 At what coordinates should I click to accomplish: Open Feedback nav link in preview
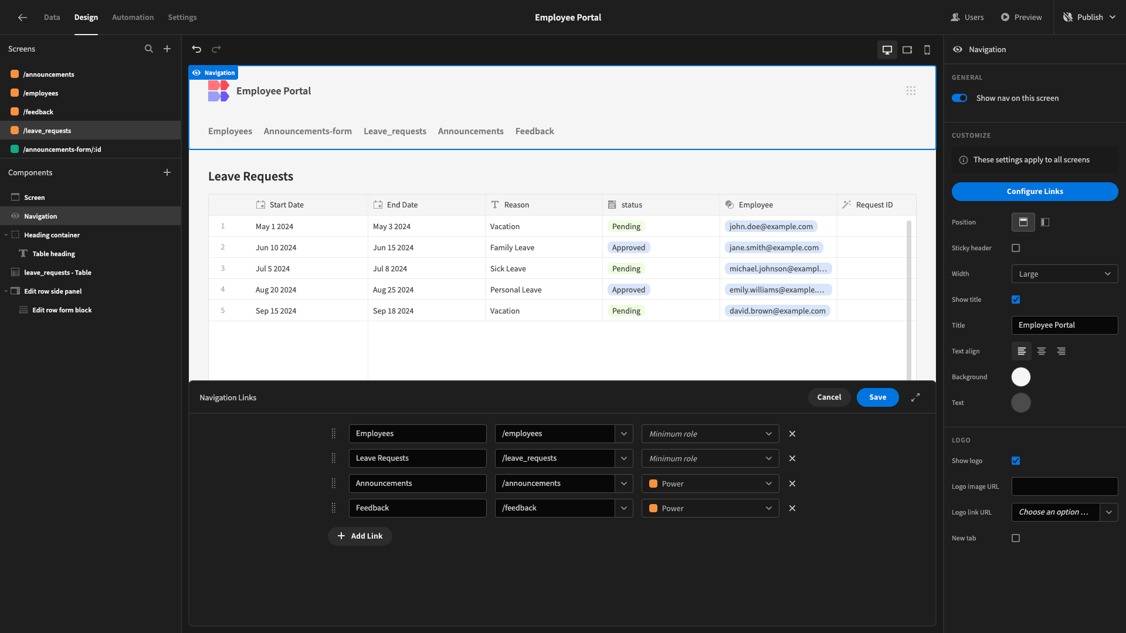tap(535, 131)
